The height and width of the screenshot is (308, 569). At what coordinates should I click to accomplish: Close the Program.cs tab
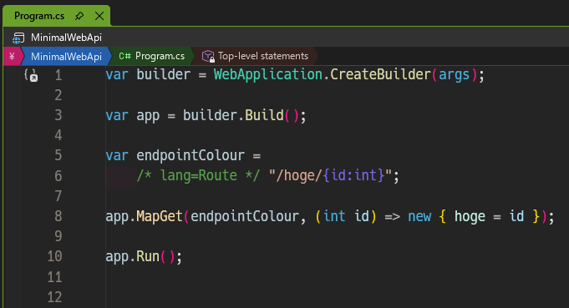[x=99, y=16]
